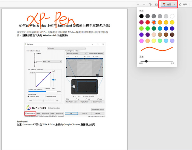192x150 pixels.
Task: Pick the dark brown ink color
Action: pos(172,34)
